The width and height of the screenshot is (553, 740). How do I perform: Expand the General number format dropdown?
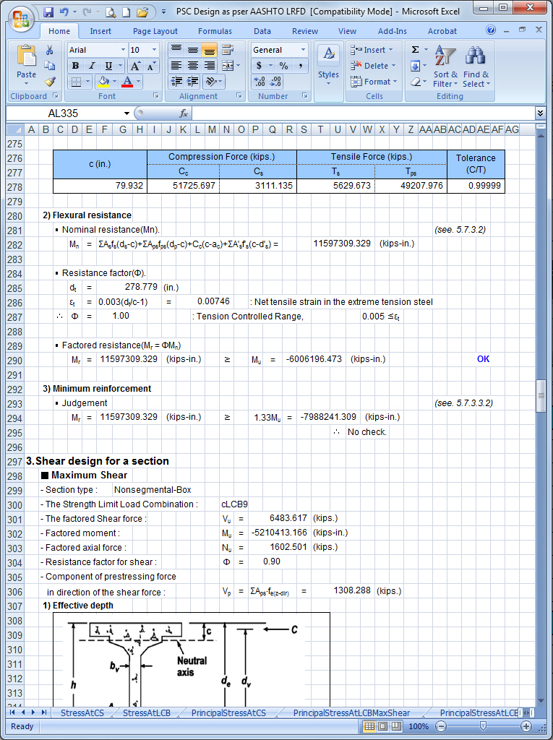coord(303,50)
